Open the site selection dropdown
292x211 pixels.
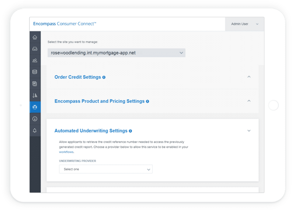(x=116, y=53)
